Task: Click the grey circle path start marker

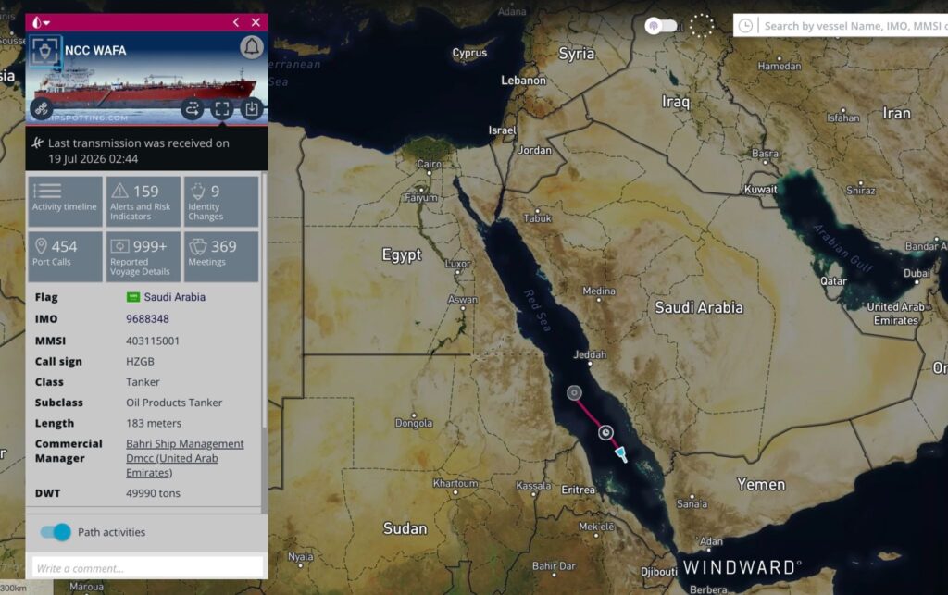Action: (574, 392)
